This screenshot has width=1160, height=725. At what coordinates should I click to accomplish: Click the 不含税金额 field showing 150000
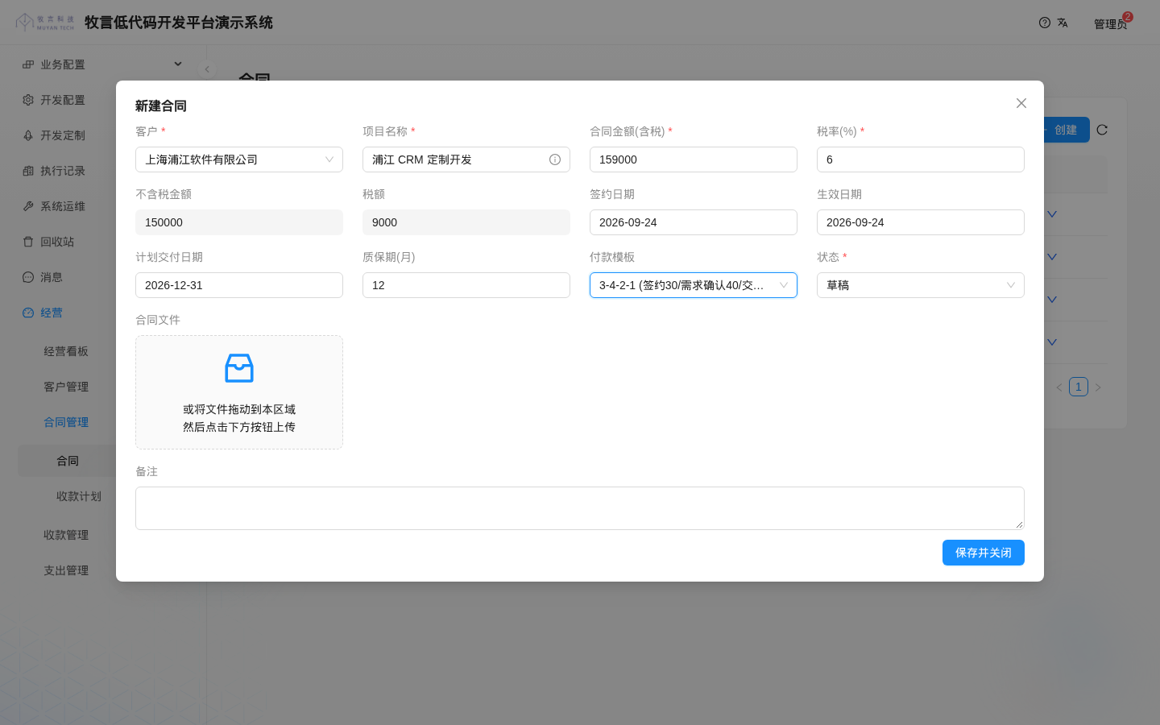[x=239, y=222]
